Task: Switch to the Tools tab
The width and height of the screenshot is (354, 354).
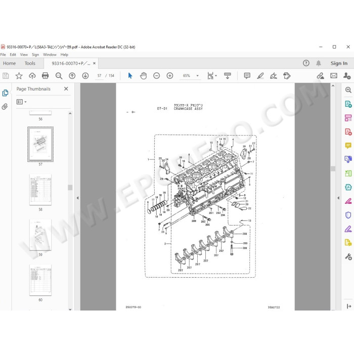Action: [30, 63]
